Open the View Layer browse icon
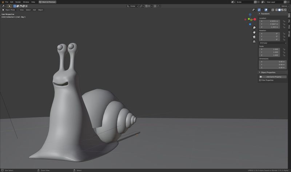 [x=263, y=2]
